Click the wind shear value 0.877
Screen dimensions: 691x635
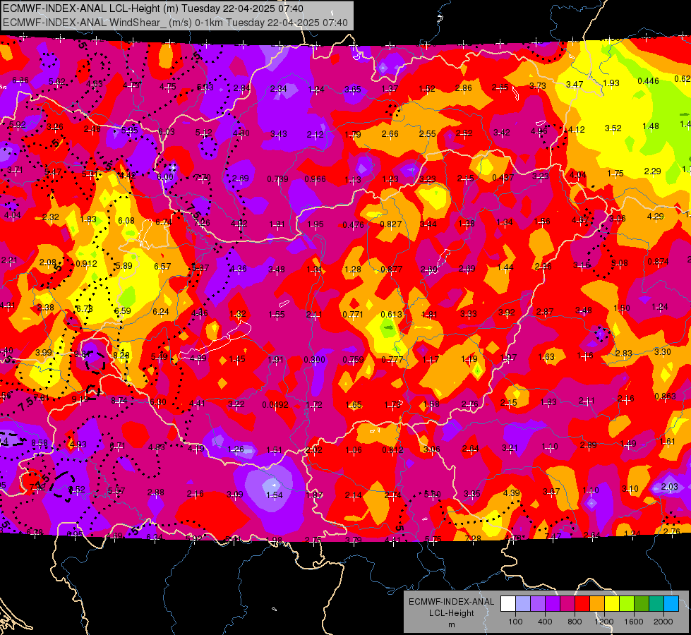[x=391, y=270]
